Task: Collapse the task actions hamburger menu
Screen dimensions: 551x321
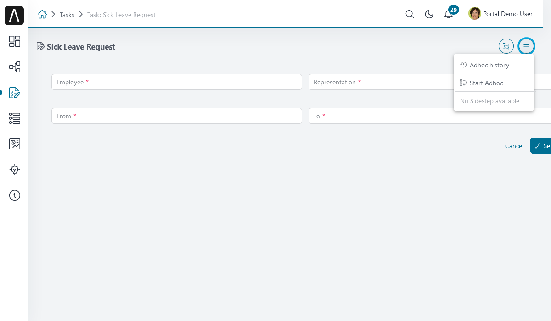Action: [x=526, y=46]
